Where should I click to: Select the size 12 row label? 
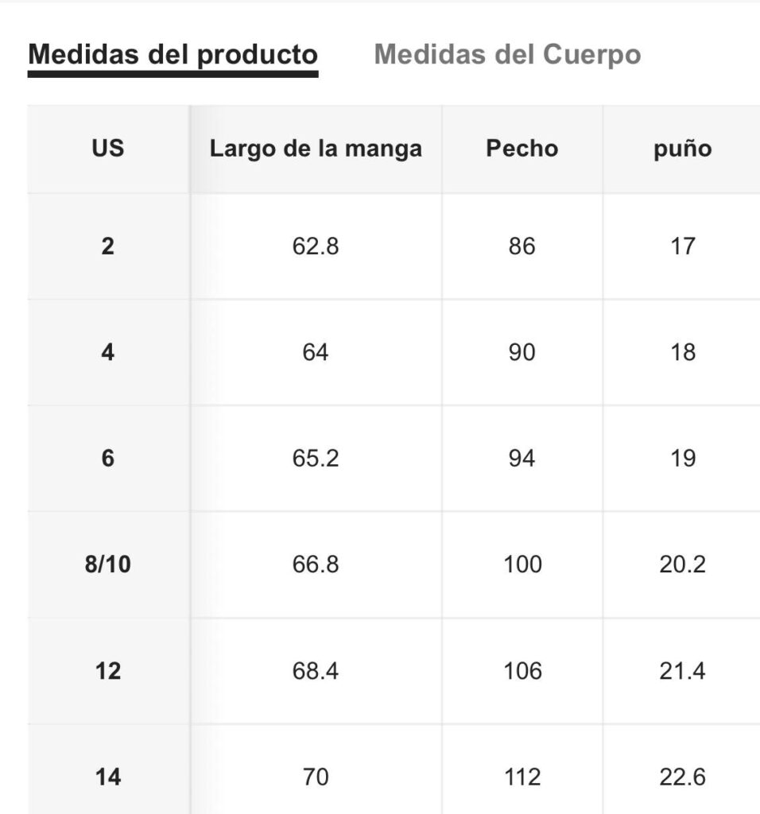coord(107,671)
